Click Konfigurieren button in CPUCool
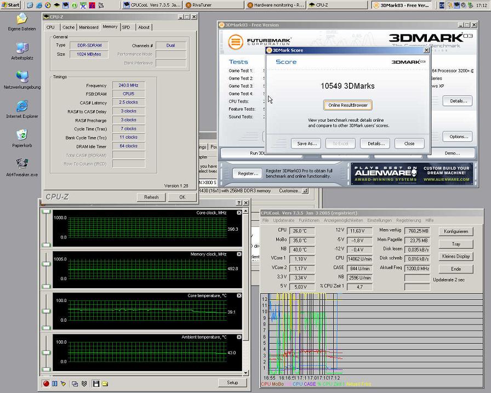This screenshot has width=491, height=393. [456, 231]
